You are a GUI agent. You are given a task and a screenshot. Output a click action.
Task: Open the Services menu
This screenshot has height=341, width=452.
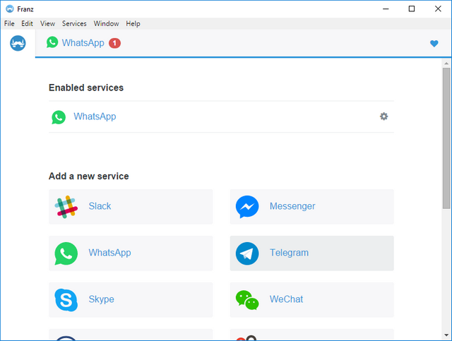(x=74, y=23)
